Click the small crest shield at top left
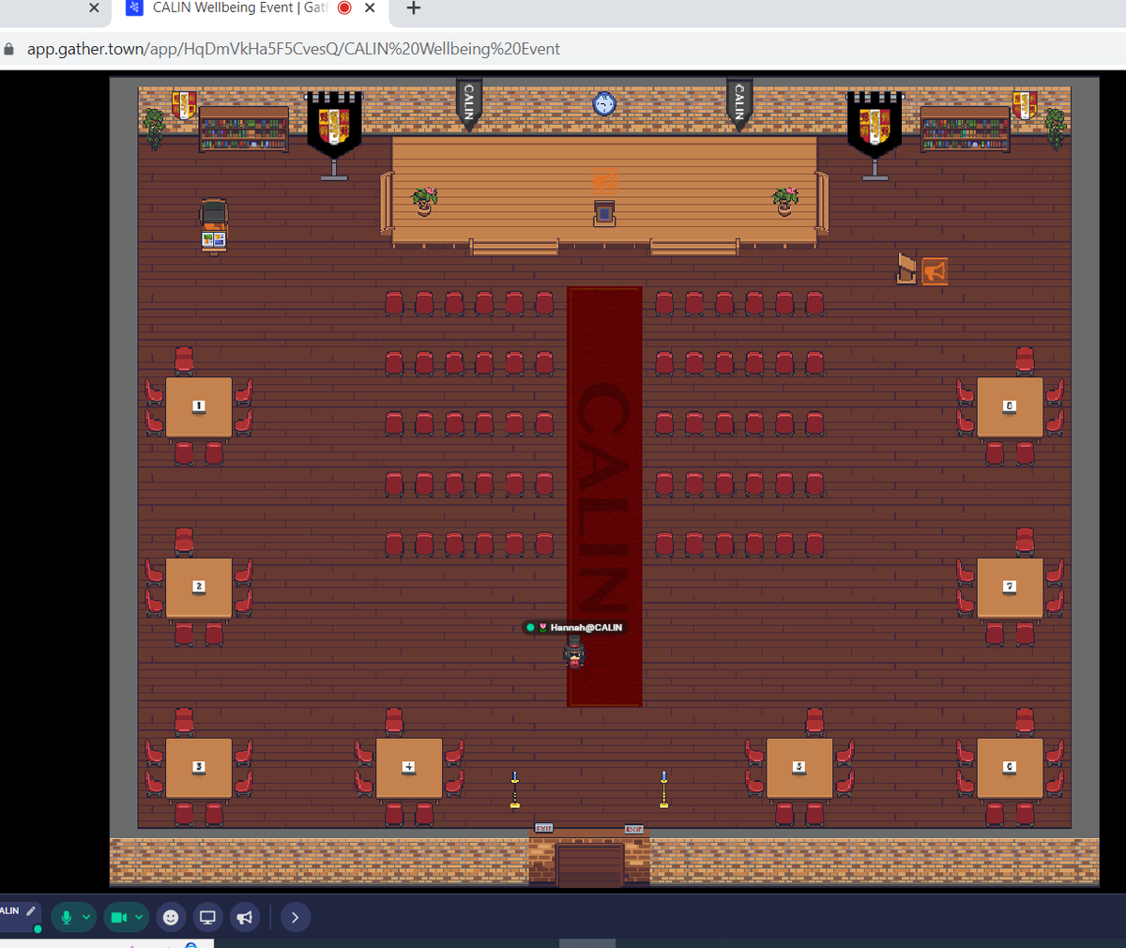 pyautogui.click(x=184, y=104)
